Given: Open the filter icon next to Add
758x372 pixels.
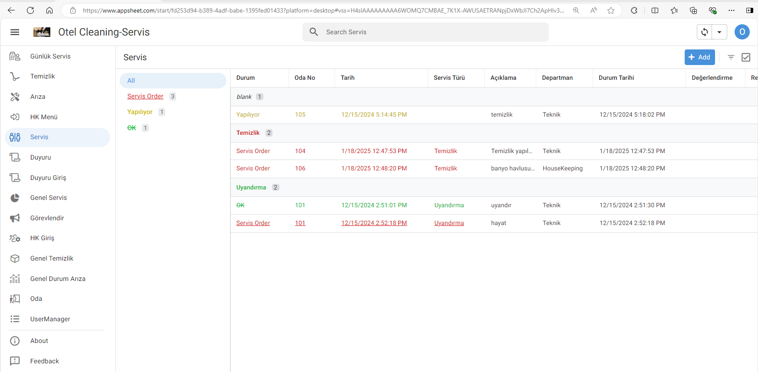Looking at the screenshot, I should tap(731, 57).
